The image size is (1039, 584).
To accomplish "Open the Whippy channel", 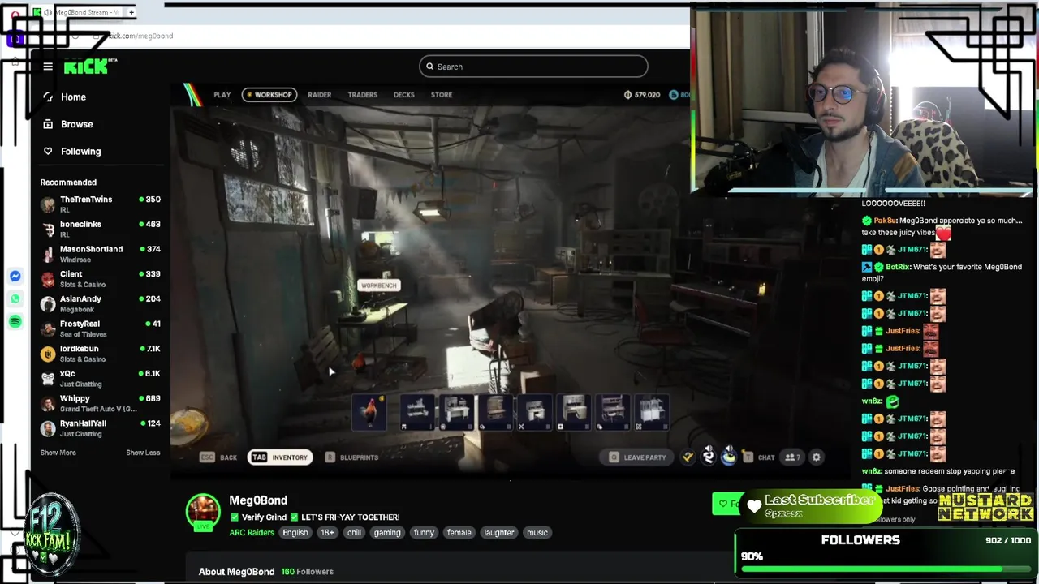I will 101,403.
